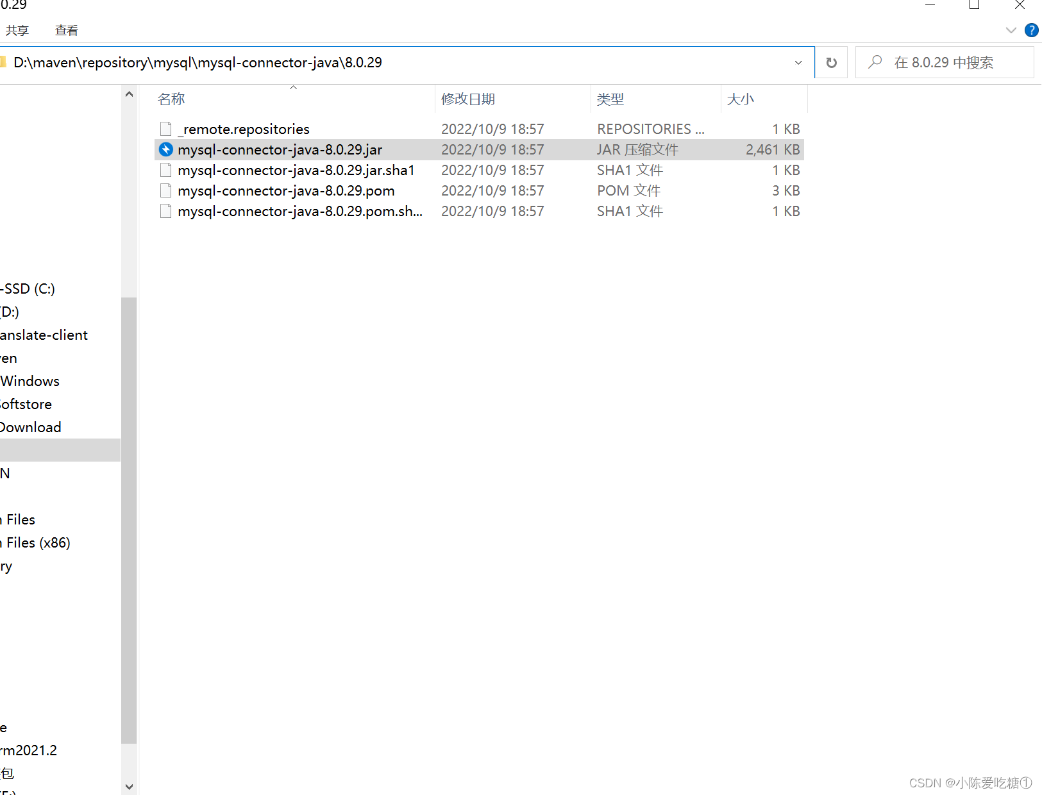
Task: Select mysql-connector-java-8.0.29.pom.sh... file name
Action: click(x=300, y=211)
